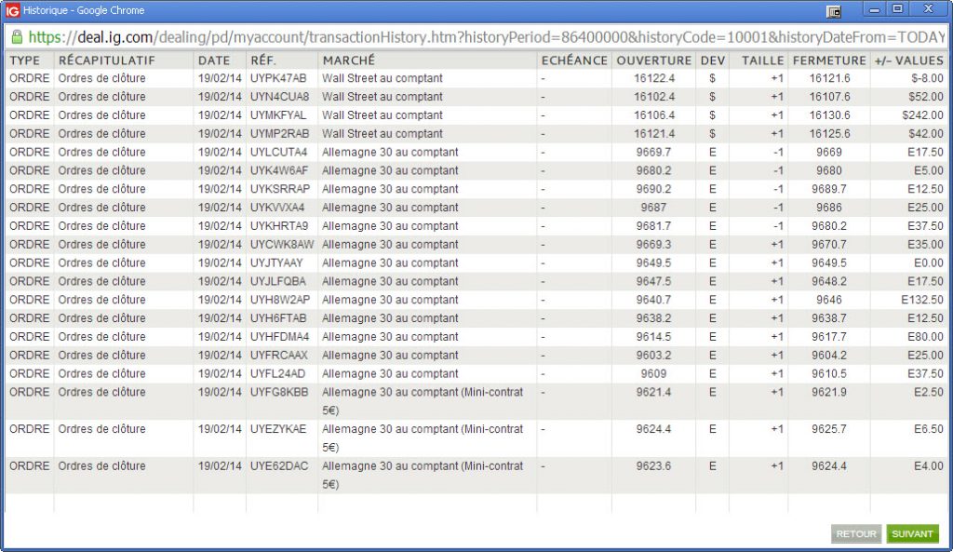Select reference UYHFDMA4
953x552 pixels.
tap(279, 337)
